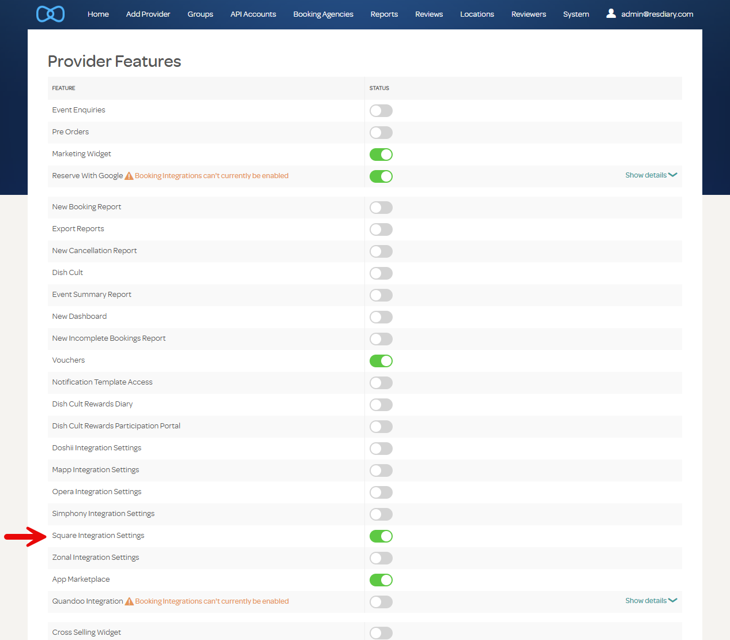Go to Groups in the navigation bar
Viewport: 730px width, 640px height.
coord(200,14)
